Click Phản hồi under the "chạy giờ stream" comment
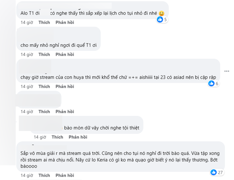Viewport: 234px width, 180px height. coord(65,87)
